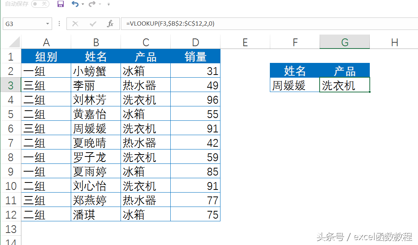
Task: Select column C header
Action: (x=145, y=42)
